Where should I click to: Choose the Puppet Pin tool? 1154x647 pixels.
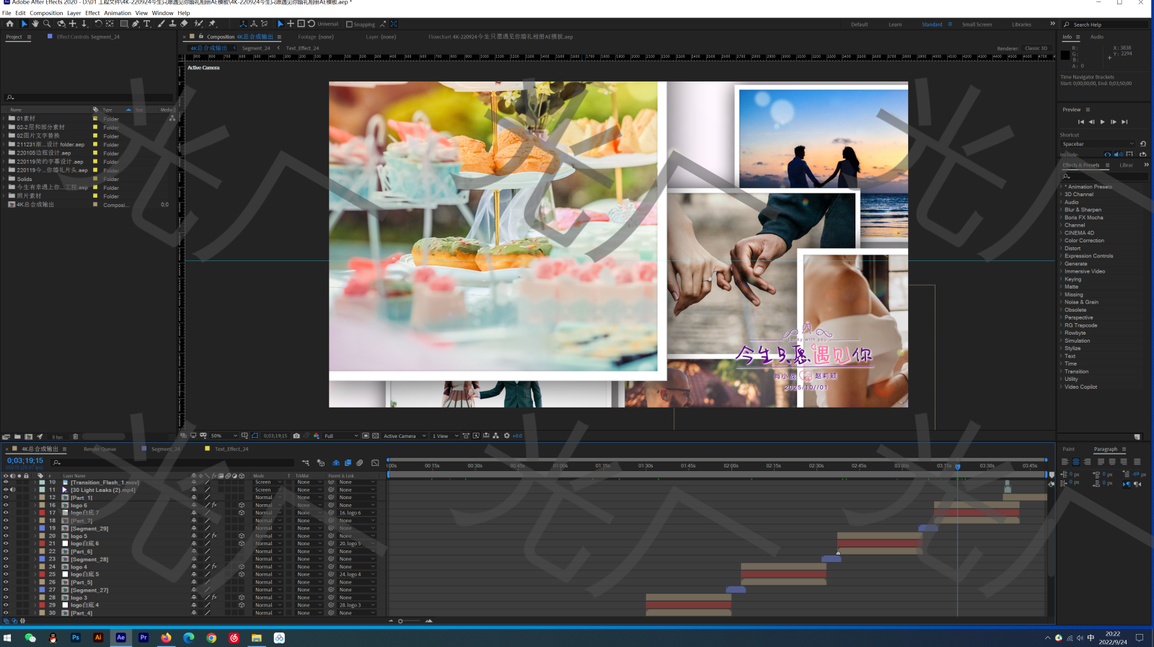click(212, 24)
